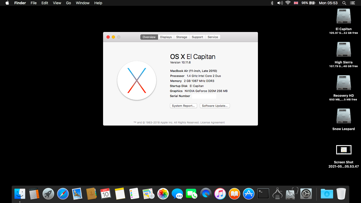This screenshot has height=203, width=361.
Task: Open iTunes music note icon
Action: tap(220, 194)
